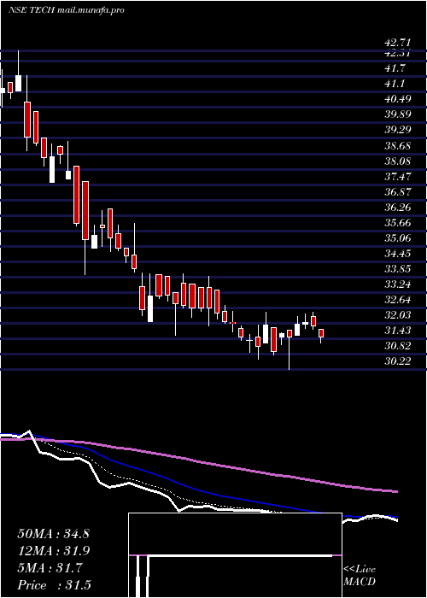Select the 39.29 price axis value
The image size is (427, 598).
click(x=398, y=130)
